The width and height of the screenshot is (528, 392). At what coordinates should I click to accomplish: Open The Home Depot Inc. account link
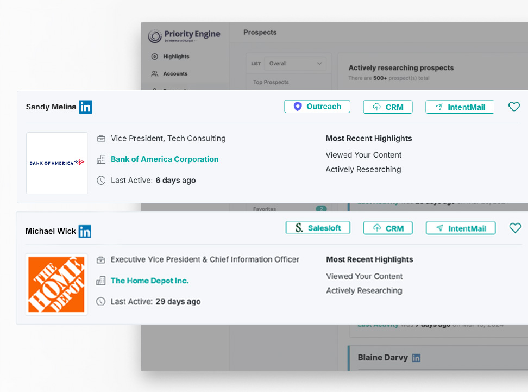pyautogui.click(x=149, y=281)
